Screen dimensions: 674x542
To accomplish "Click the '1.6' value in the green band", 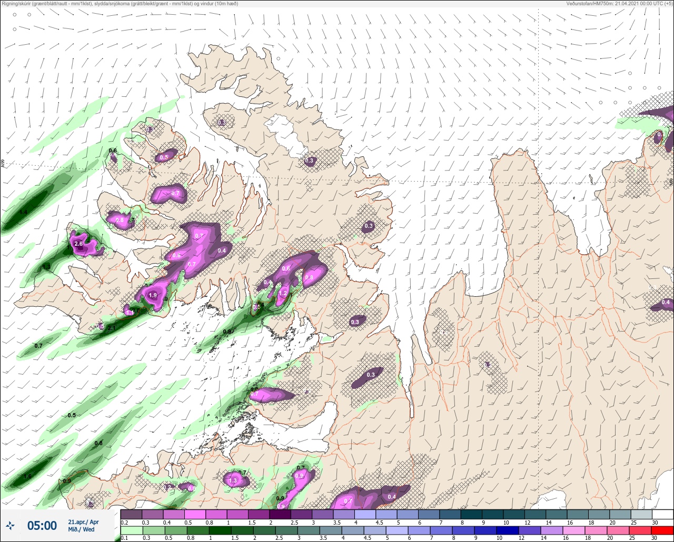I will pos(27,477).
